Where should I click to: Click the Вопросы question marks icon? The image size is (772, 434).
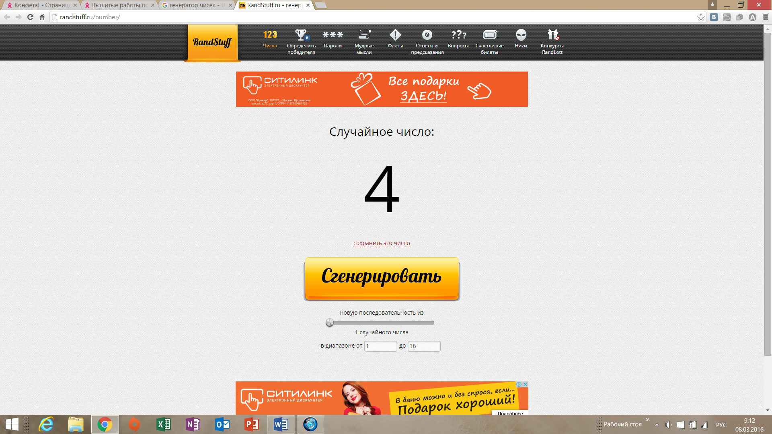click(x=458, y=35)
